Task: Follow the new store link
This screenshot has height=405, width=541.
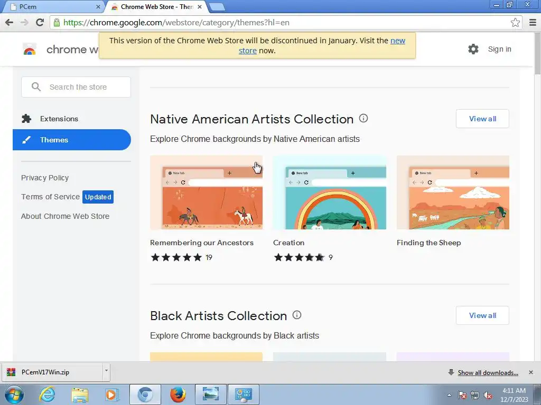Action: 397,41
